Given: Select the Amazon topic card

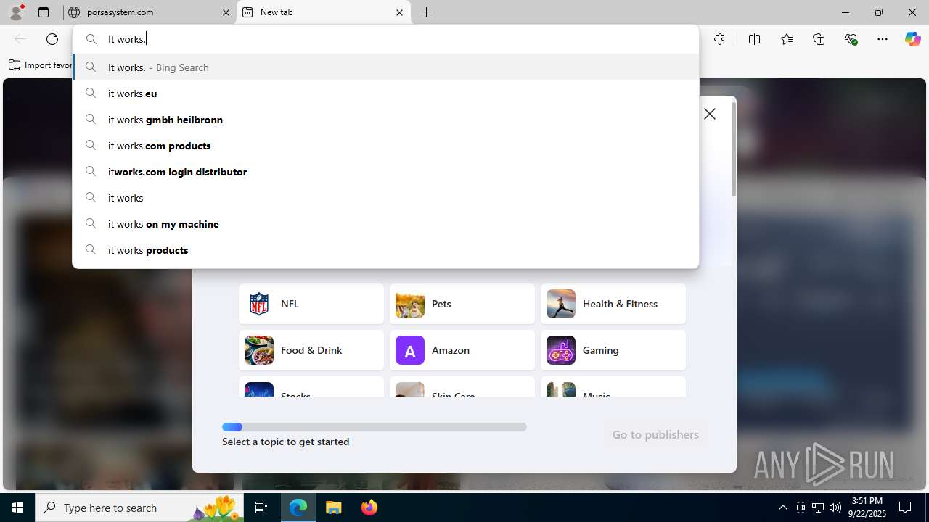Looking at the screenshot, I should [x=462, y=350].
